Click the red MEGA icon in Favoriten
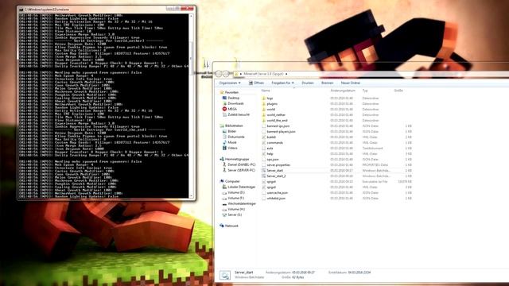509x286 pixels. tap(224, 109)
